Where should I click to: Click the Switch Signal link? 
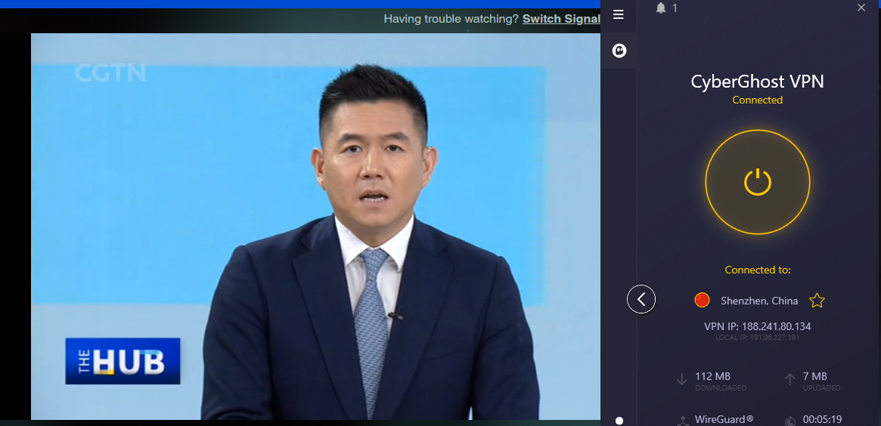pyautogui.click(x=561, y=19)
